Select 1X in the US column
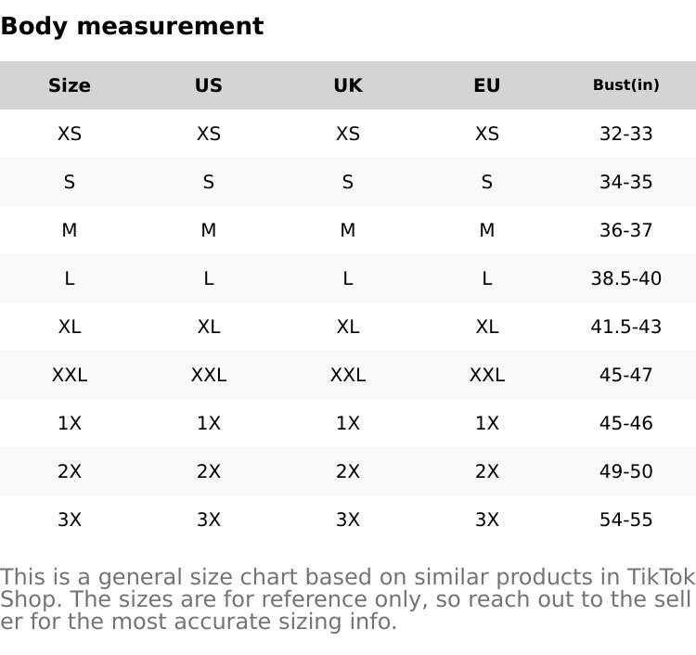 [x=209, y=423]
